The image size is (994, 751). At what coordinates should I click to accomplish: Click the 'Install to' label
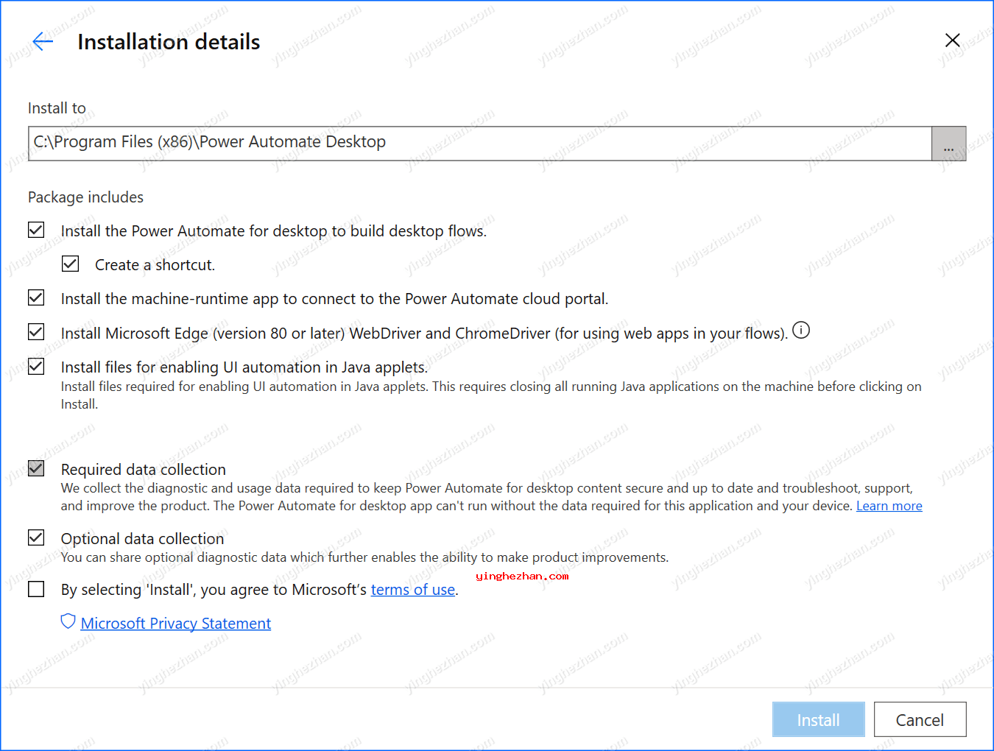click(57, 108)
